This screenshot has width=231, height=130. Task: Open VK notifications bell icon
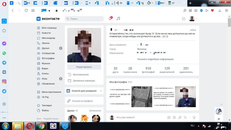pos(110,19)
